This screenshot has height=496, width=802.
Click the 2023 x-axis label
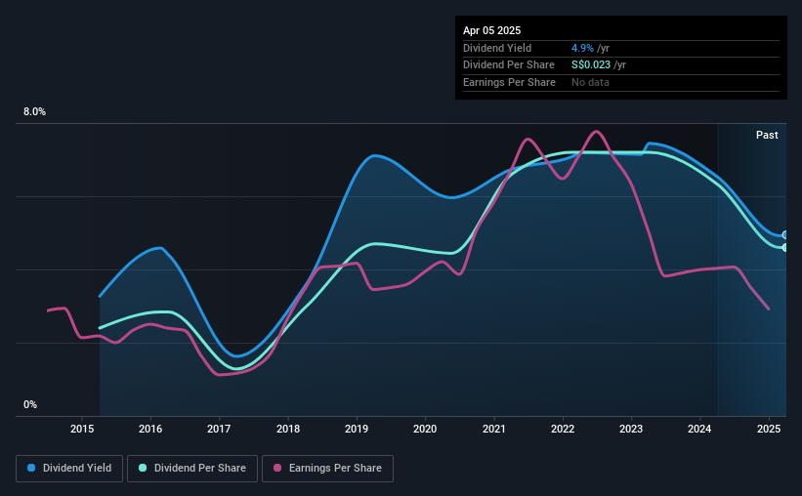coord(631,429)
